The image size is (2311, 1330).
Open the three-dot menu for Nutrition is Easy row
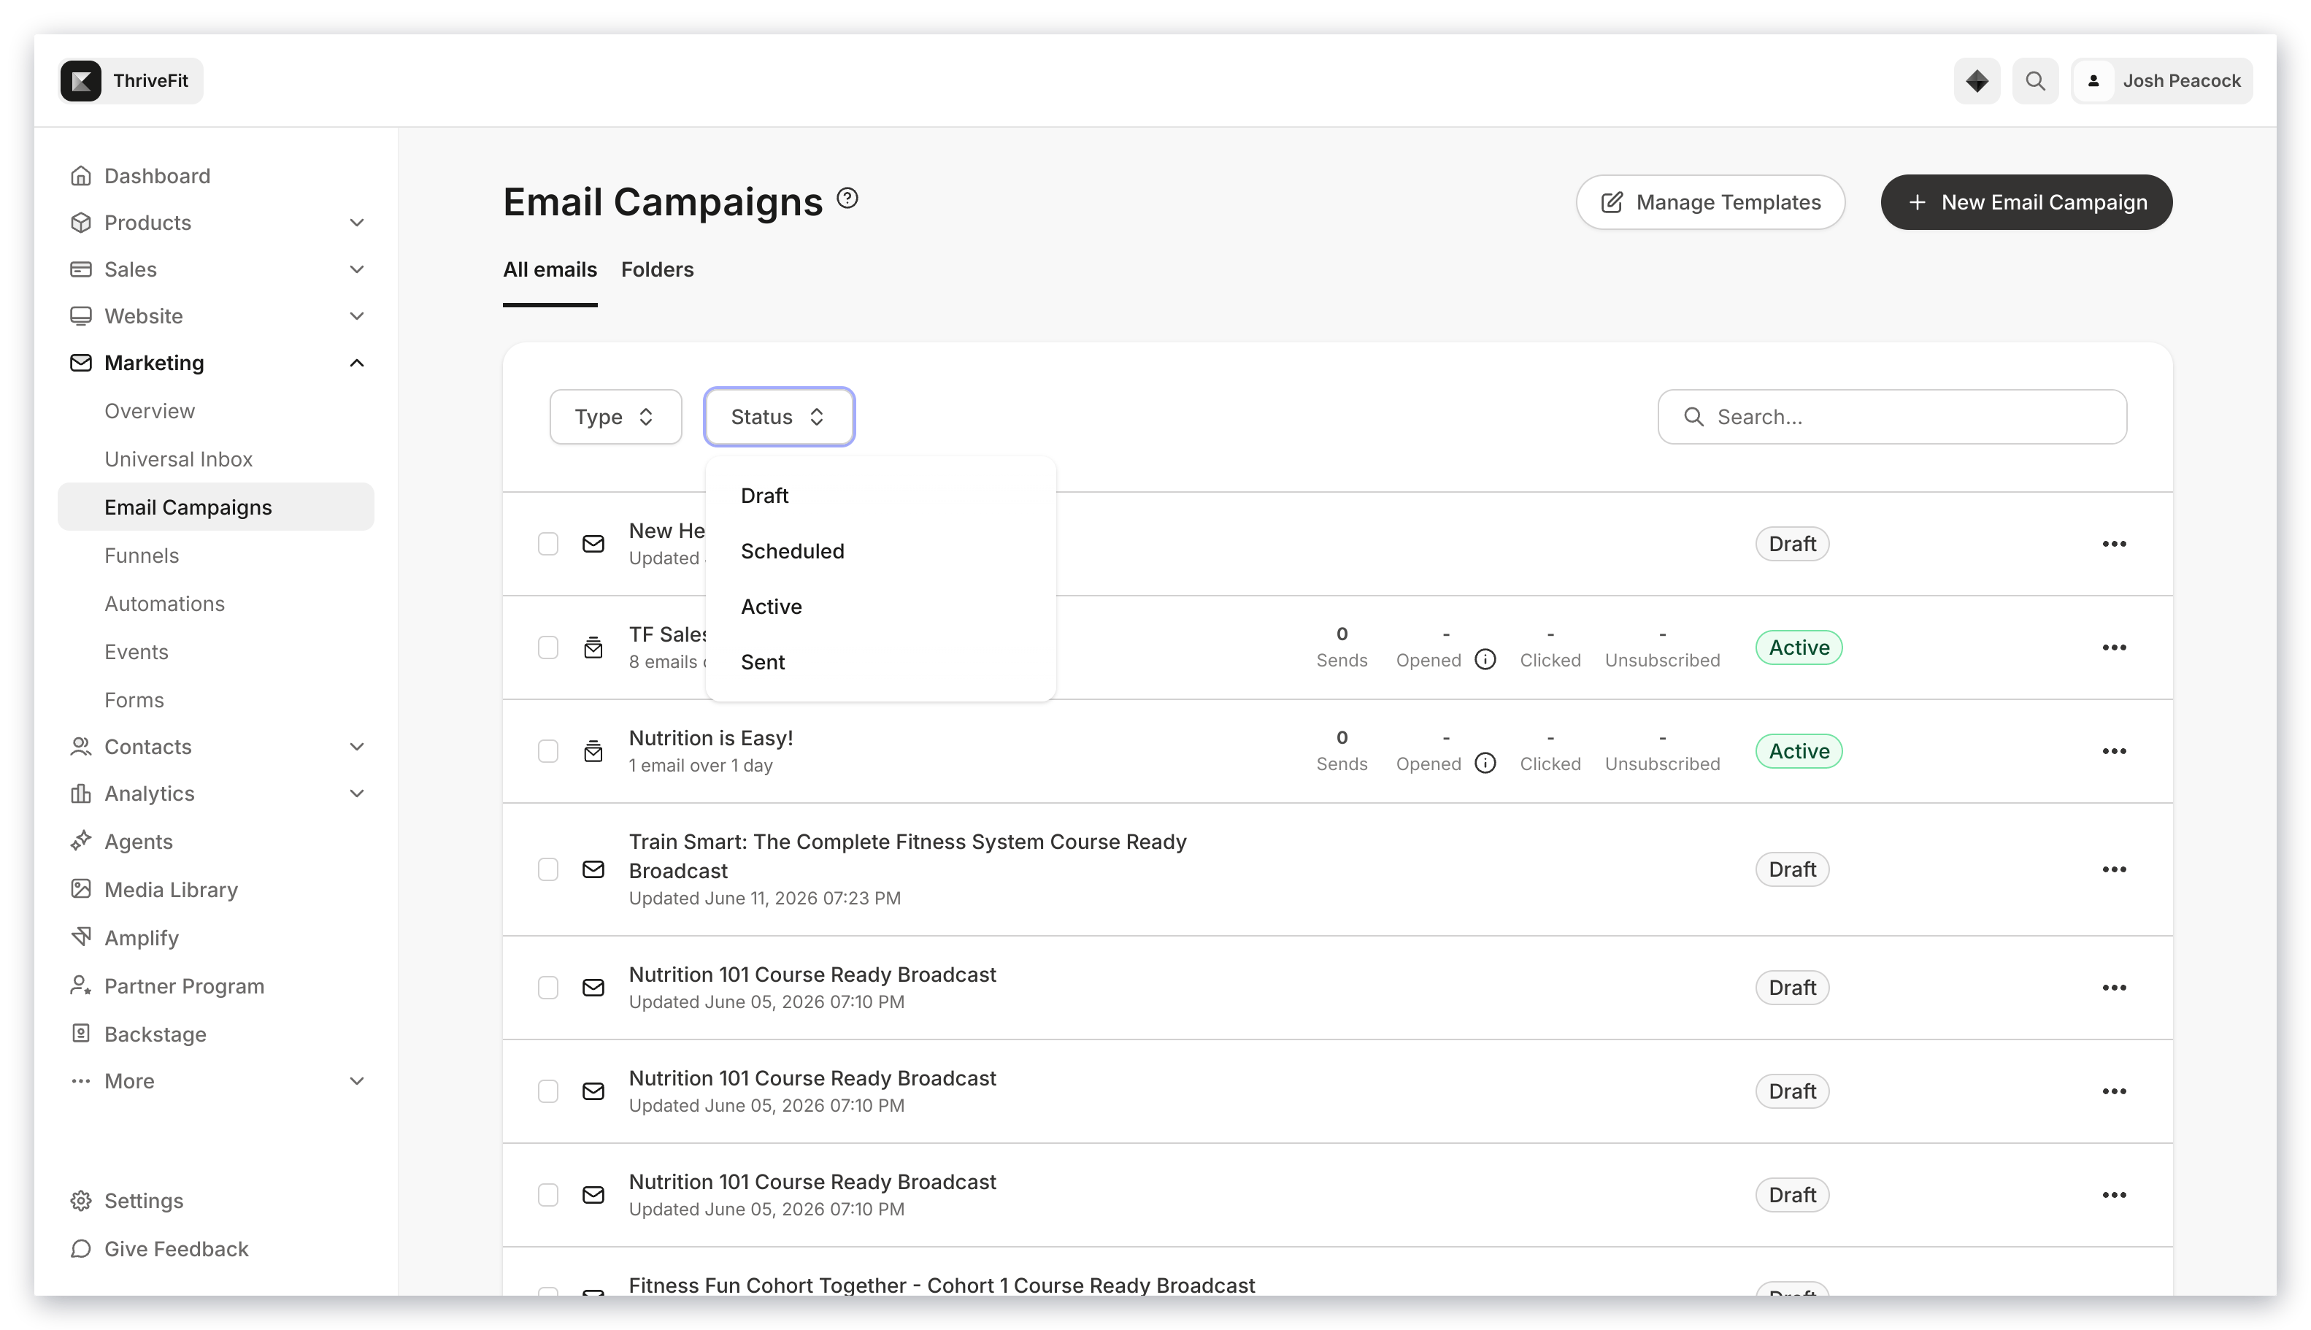[x=2114, y=752]
